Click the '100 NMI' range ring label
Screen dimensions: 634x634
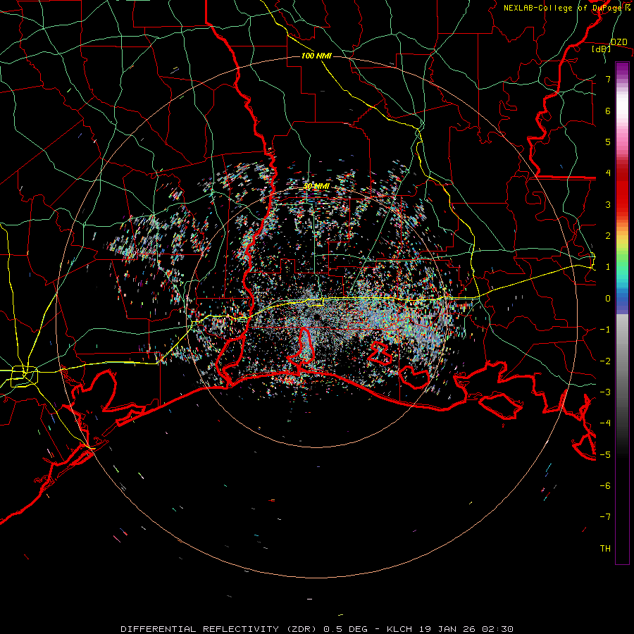tap(316, 56)
